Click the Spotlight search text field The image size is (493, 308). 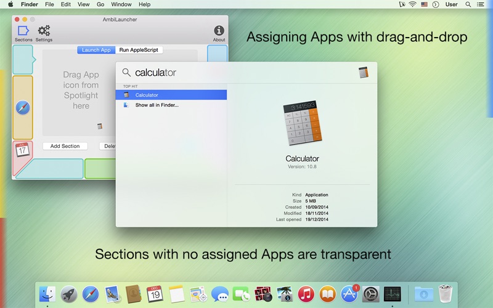(x=240, y=73)
